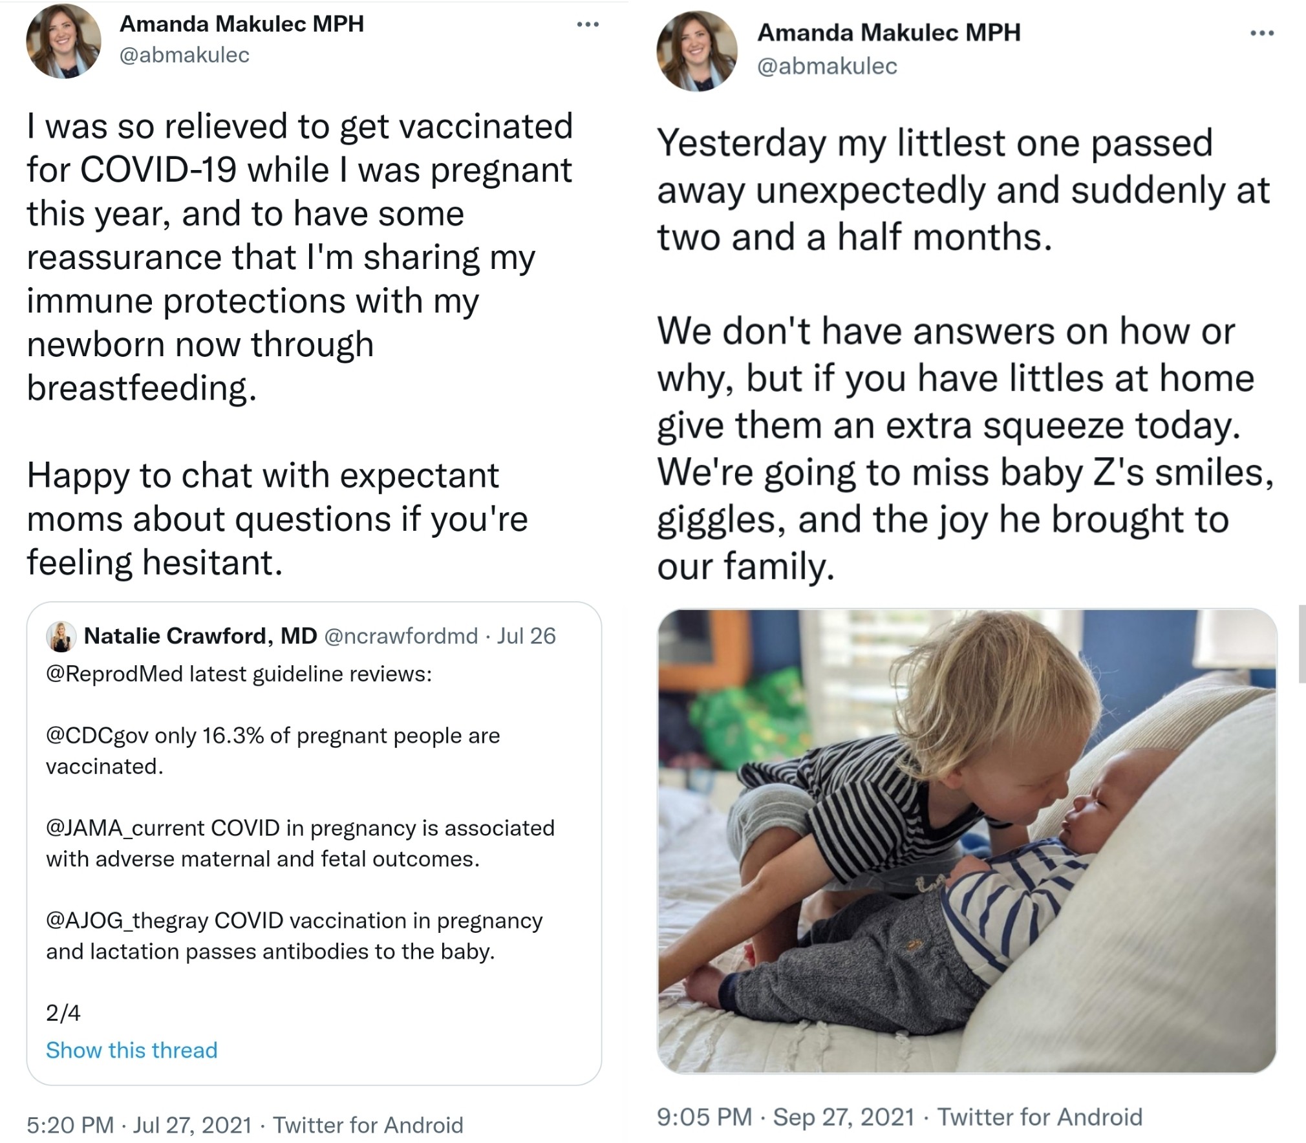Click Amanda Makulec's avatar on right tweet
1306x1143 pixels.
[697, 50]
